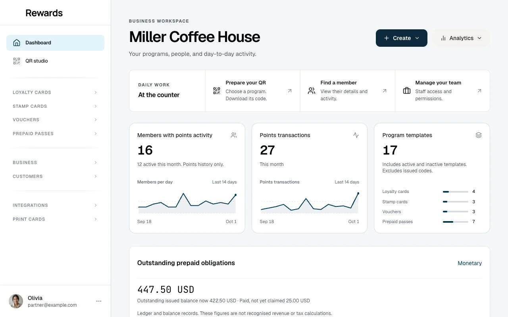This screenshot has width=508, height=317.
Task: Open the Create dropdown button
Action: (x=402, y=38)
